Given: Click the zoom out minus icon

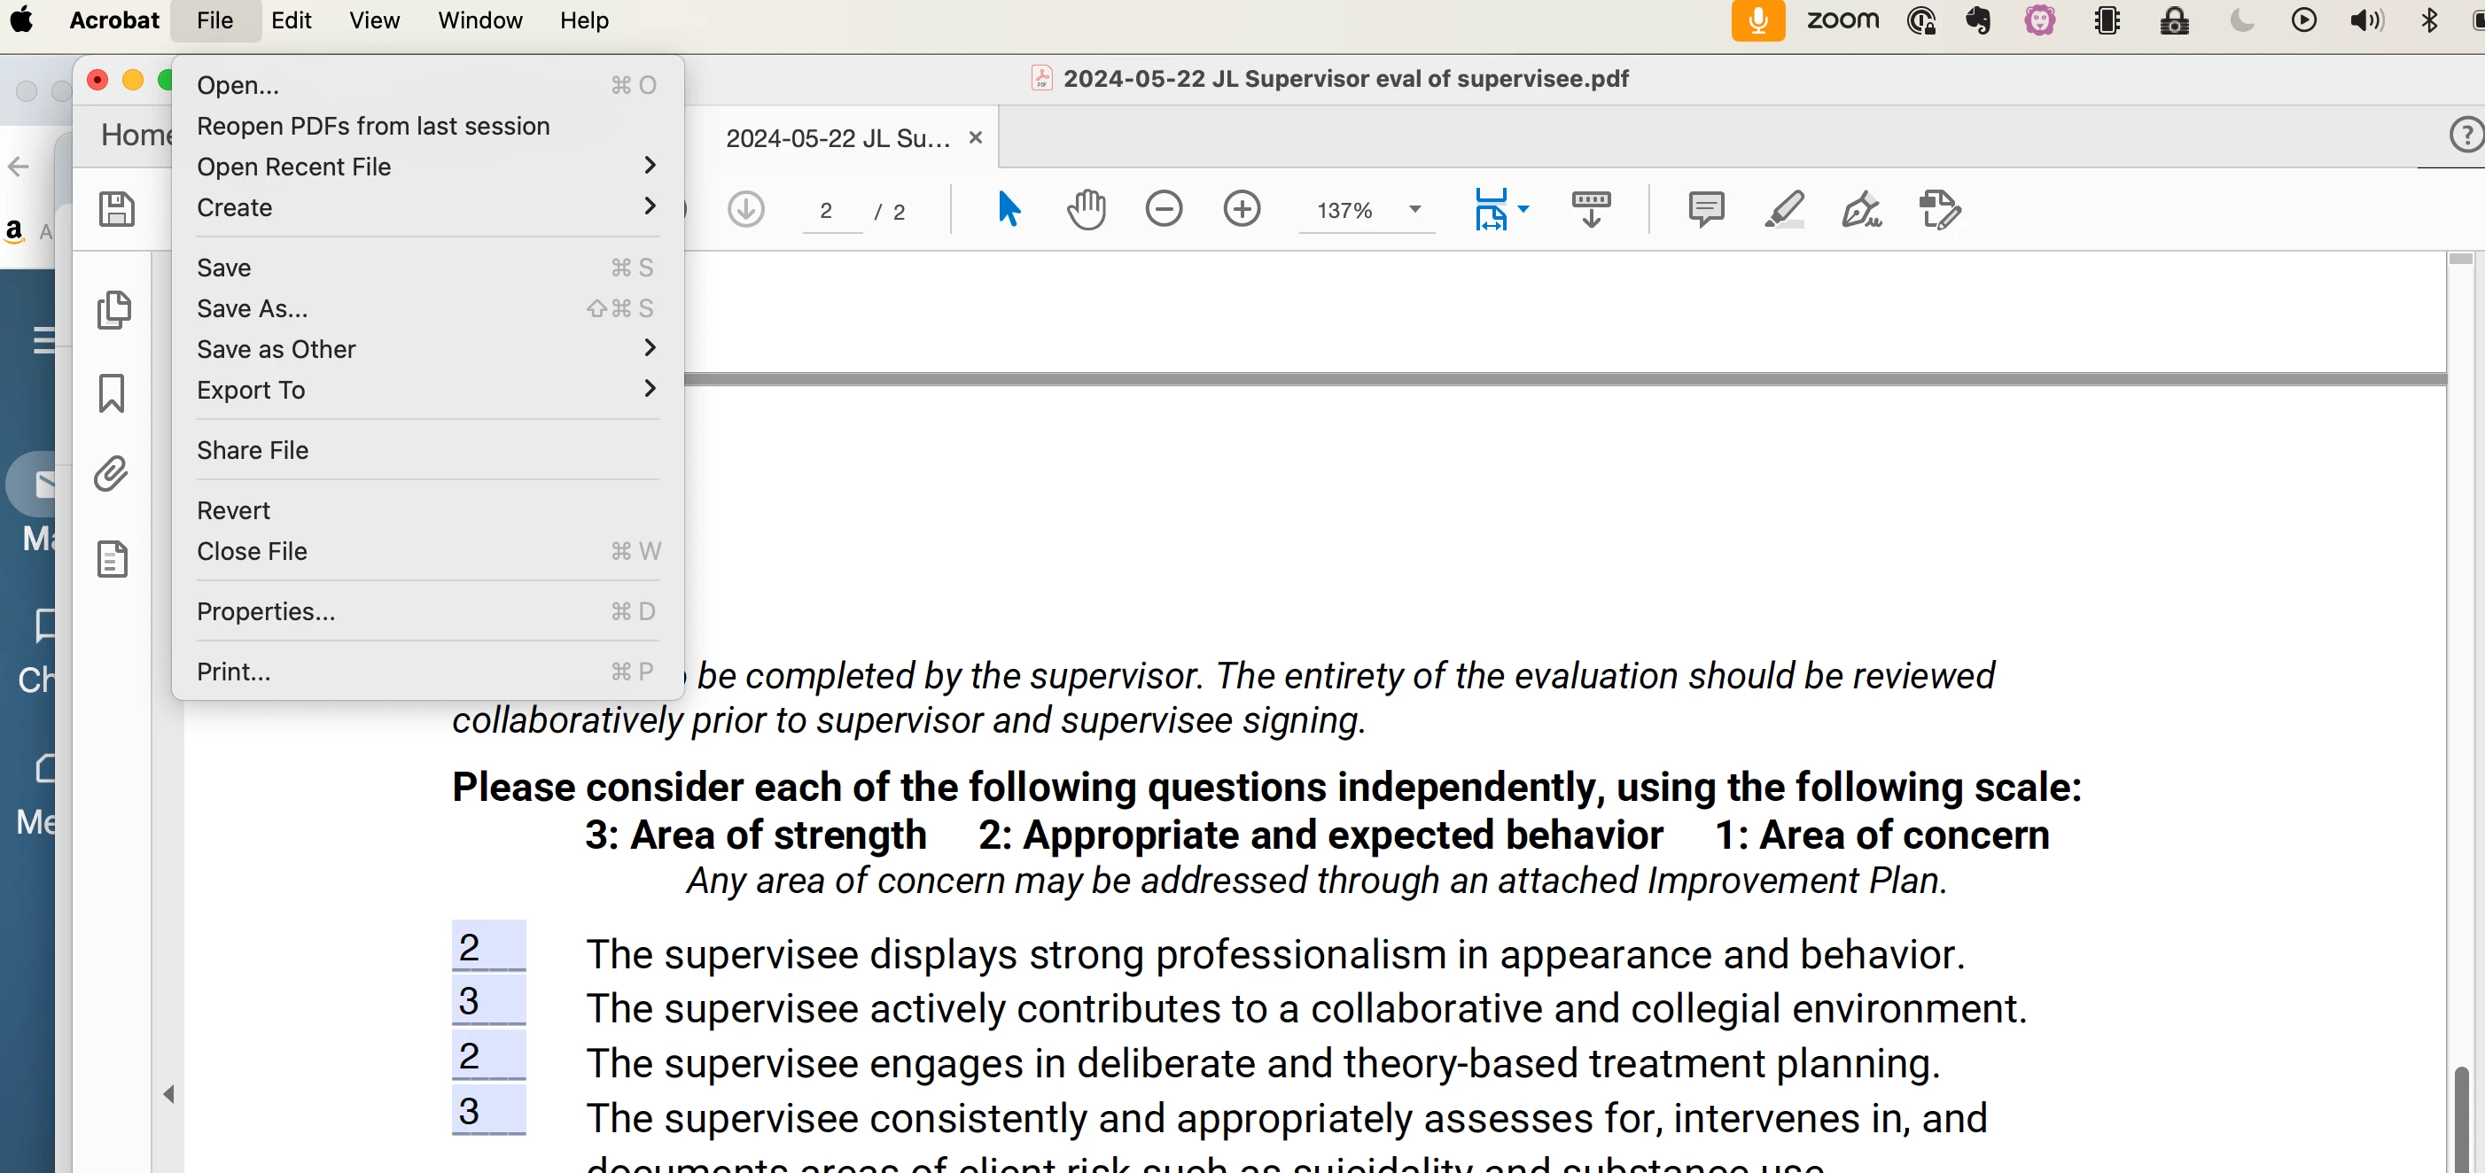Looking at the screenshot, I should point(1164,209).
